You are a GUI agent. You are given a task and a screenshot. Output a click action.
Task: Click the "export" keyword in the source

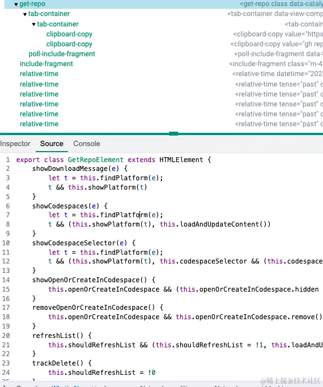click(x=28, y=160)
